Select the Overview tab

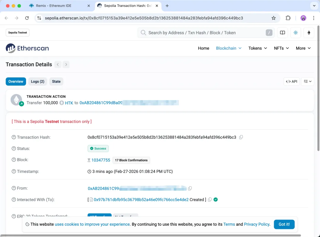coord(16,81)
